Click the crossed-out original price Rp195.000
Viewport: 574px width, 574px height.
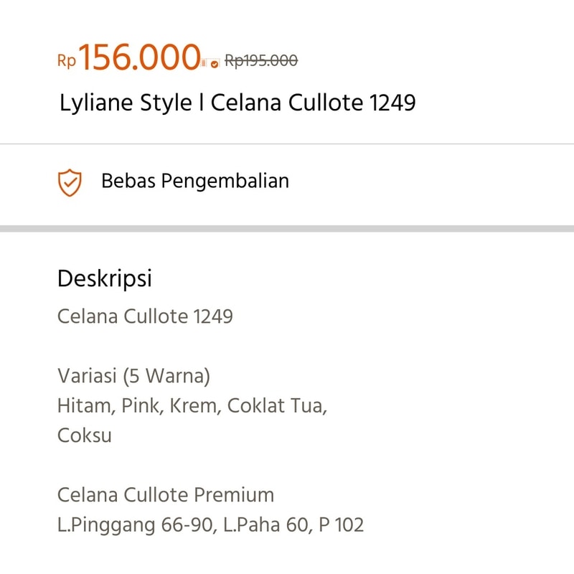coord(261,60)
